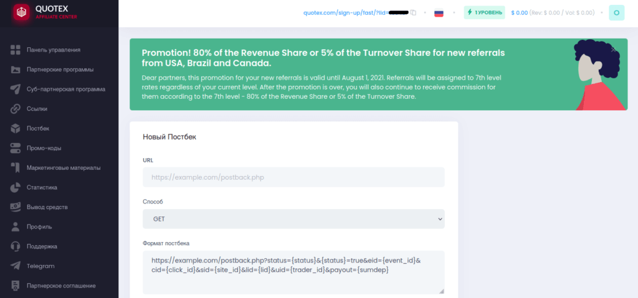Open the user avatar menu
This screenshot has height=298, width=638.
tap(616, 12)
